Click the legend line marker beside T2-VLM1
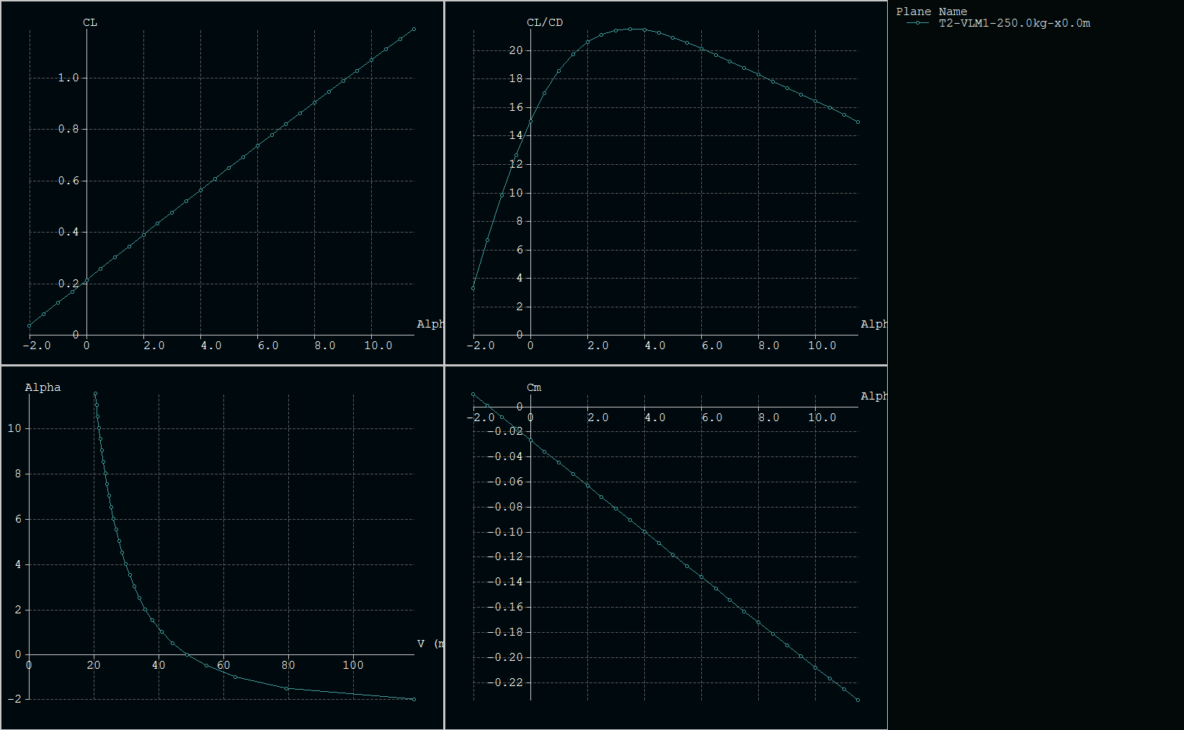The height and width of the screenshot is (730, 1184). point(917,23)
